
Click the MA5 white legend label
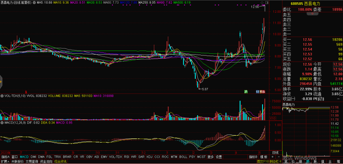44,3
